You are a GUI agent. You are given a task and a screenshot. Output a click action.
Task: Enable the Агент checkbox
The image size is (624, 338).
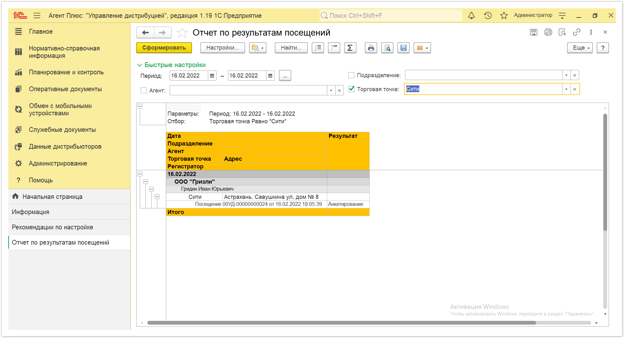tap(144, 91)
